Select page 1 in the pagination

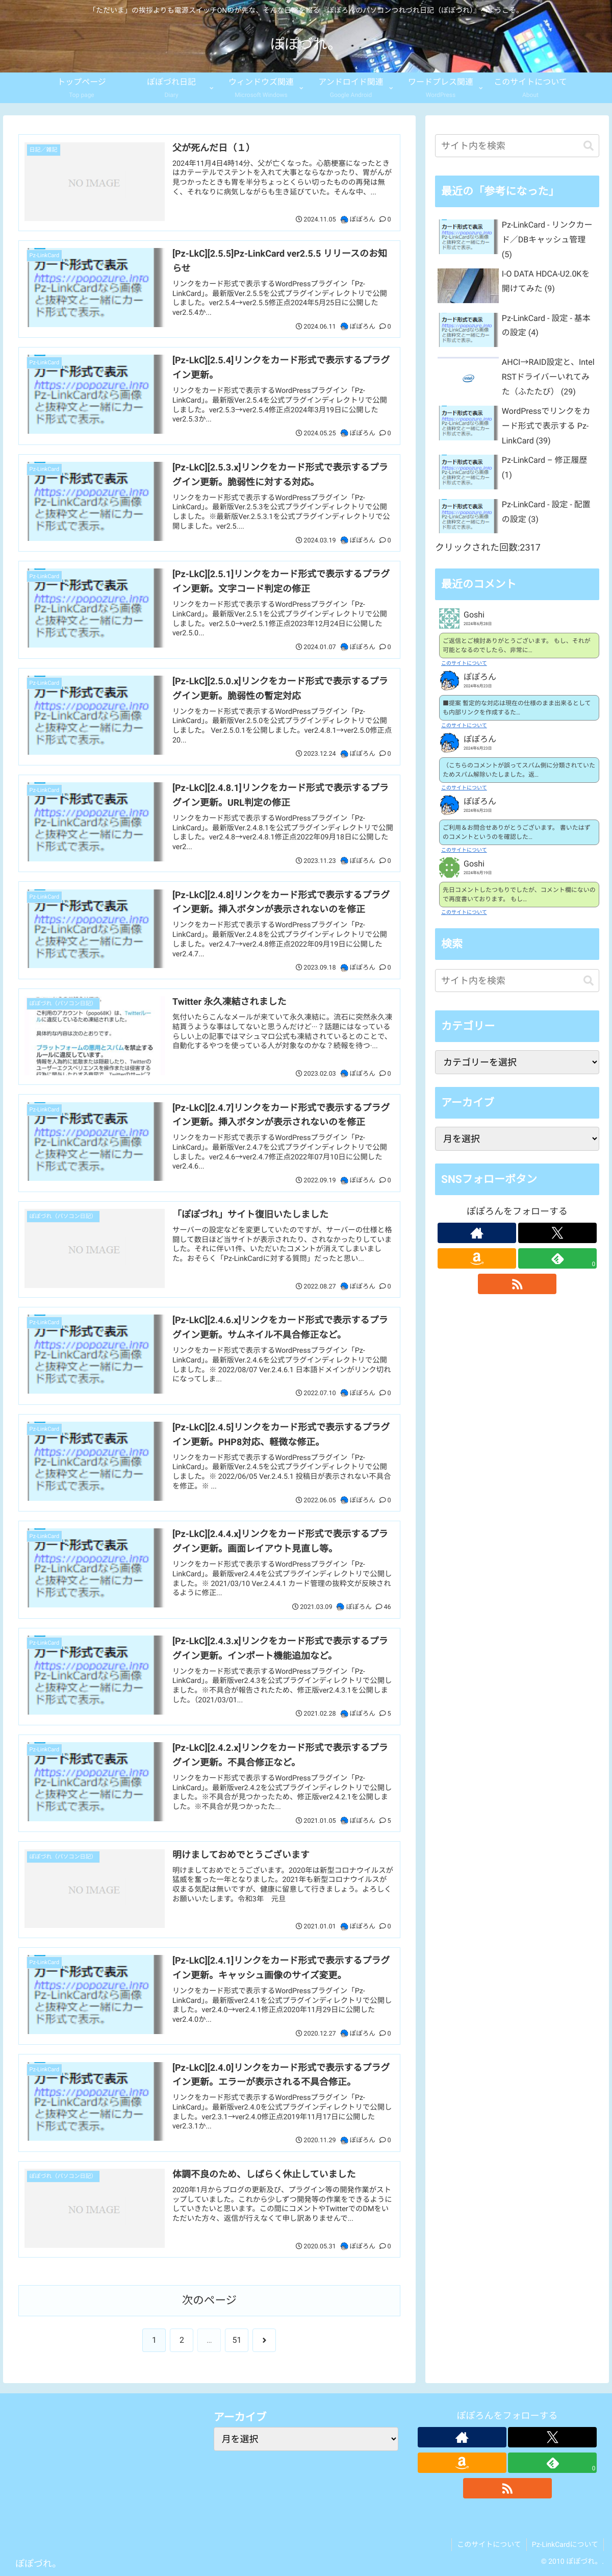153,2339
